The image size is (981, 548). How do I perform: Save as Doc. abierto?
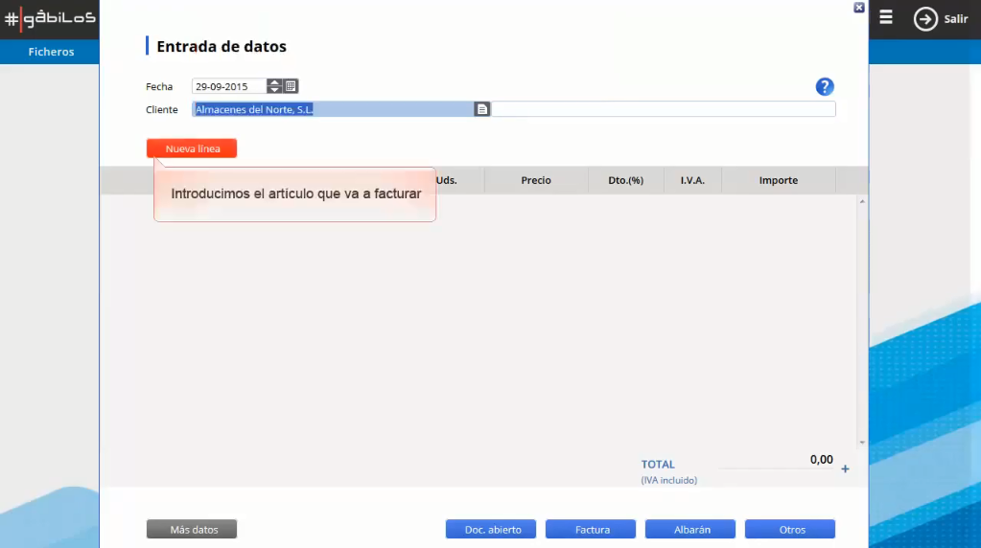tap(491, 529)
